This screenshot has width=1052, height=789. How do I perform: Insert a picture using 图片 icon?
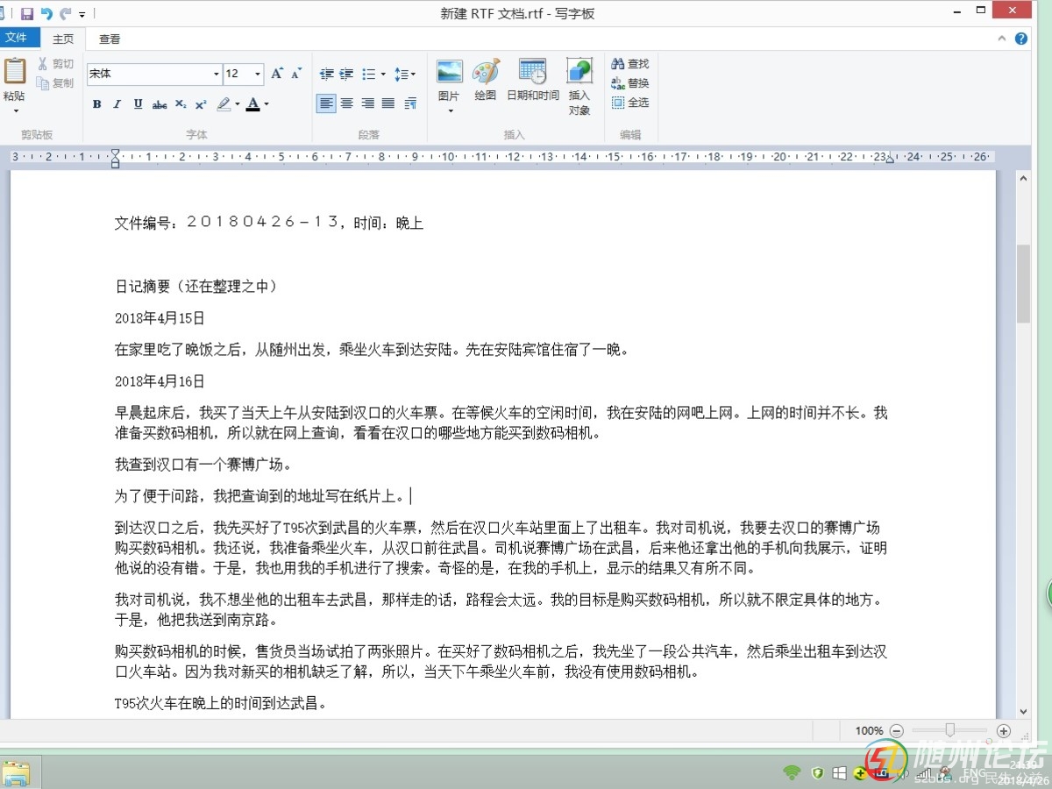tap(449, 73)
